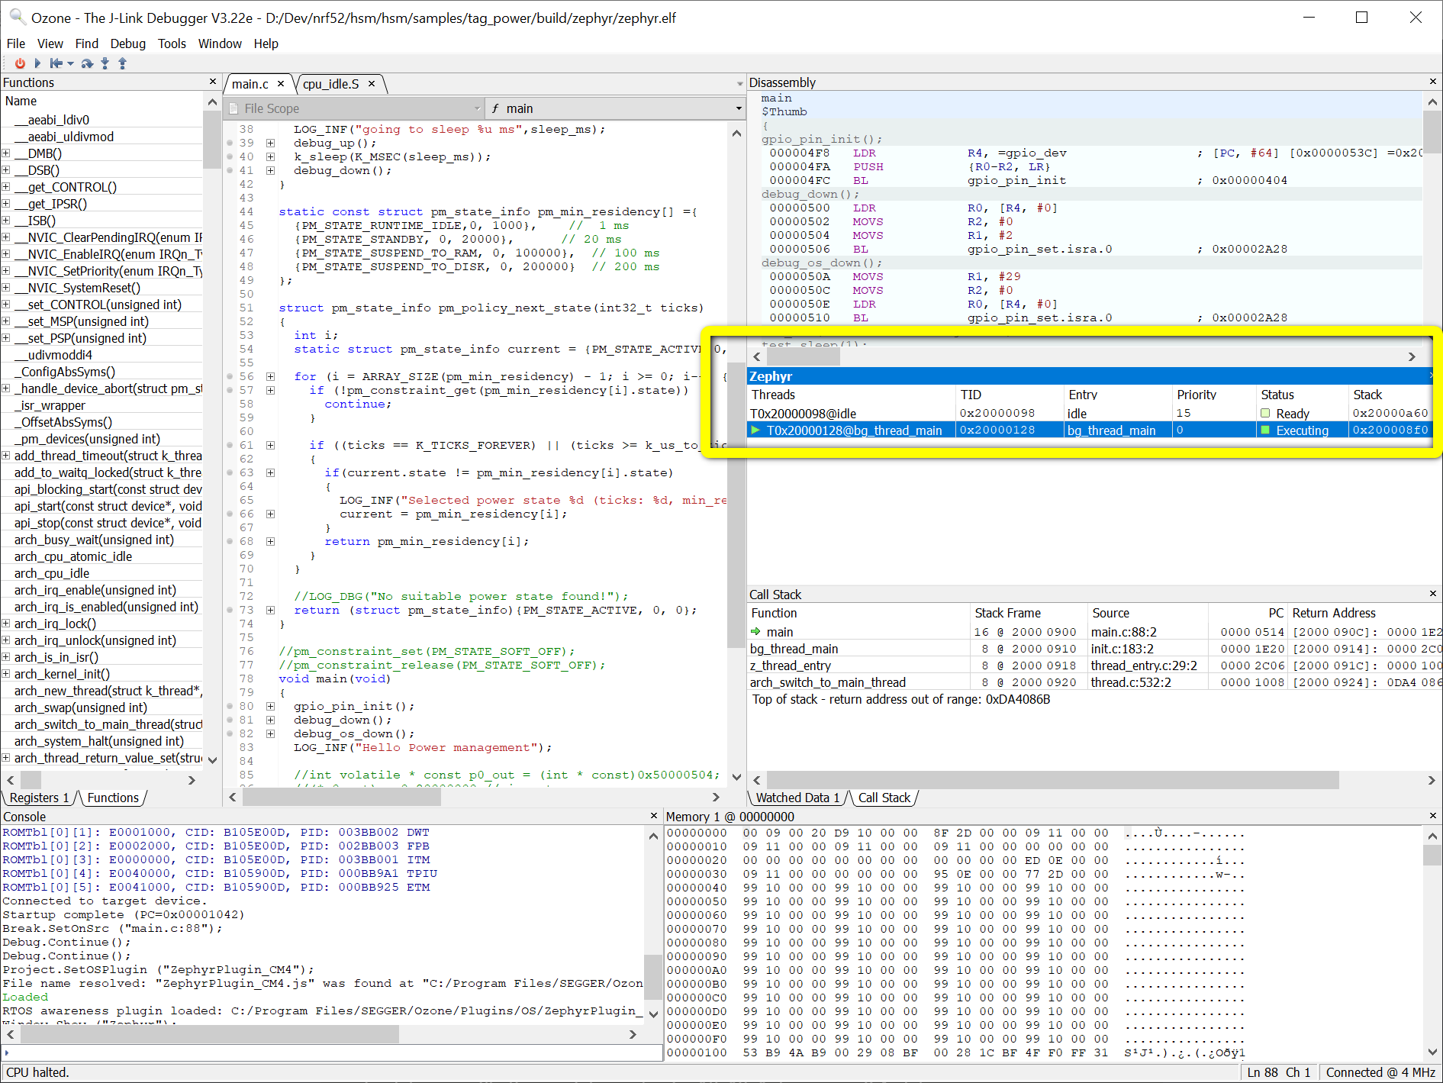This screenshot has height=1083, width=1443.
Task: Switch to the cpu_idle.S tab
Action: coord(330,84)
